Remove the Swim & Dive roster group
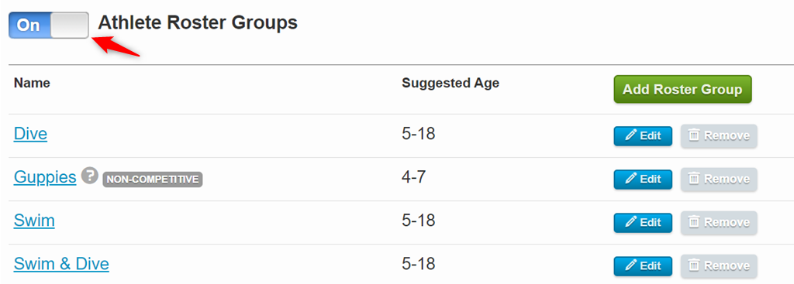 719,266
